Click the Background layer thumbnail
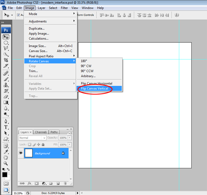Screen dimensions: 207x195 [29, 153]
